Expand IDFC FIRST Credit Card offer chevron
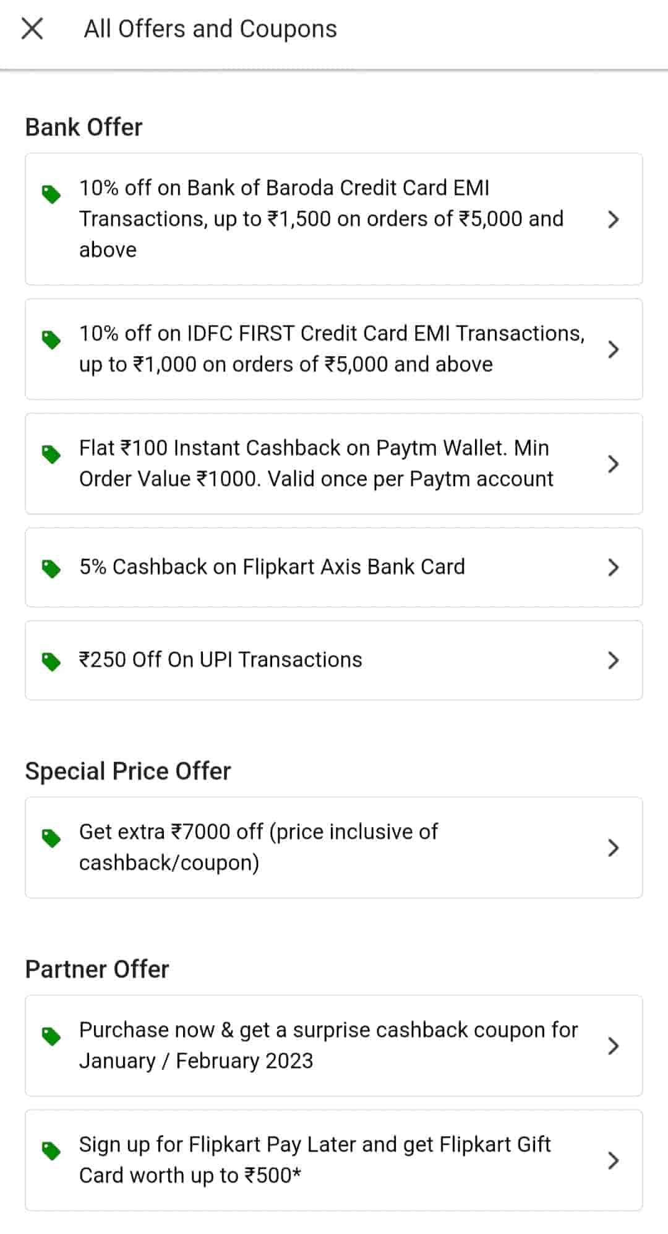The width and height of the screenshot is (668, 1234). click(613, 349)
